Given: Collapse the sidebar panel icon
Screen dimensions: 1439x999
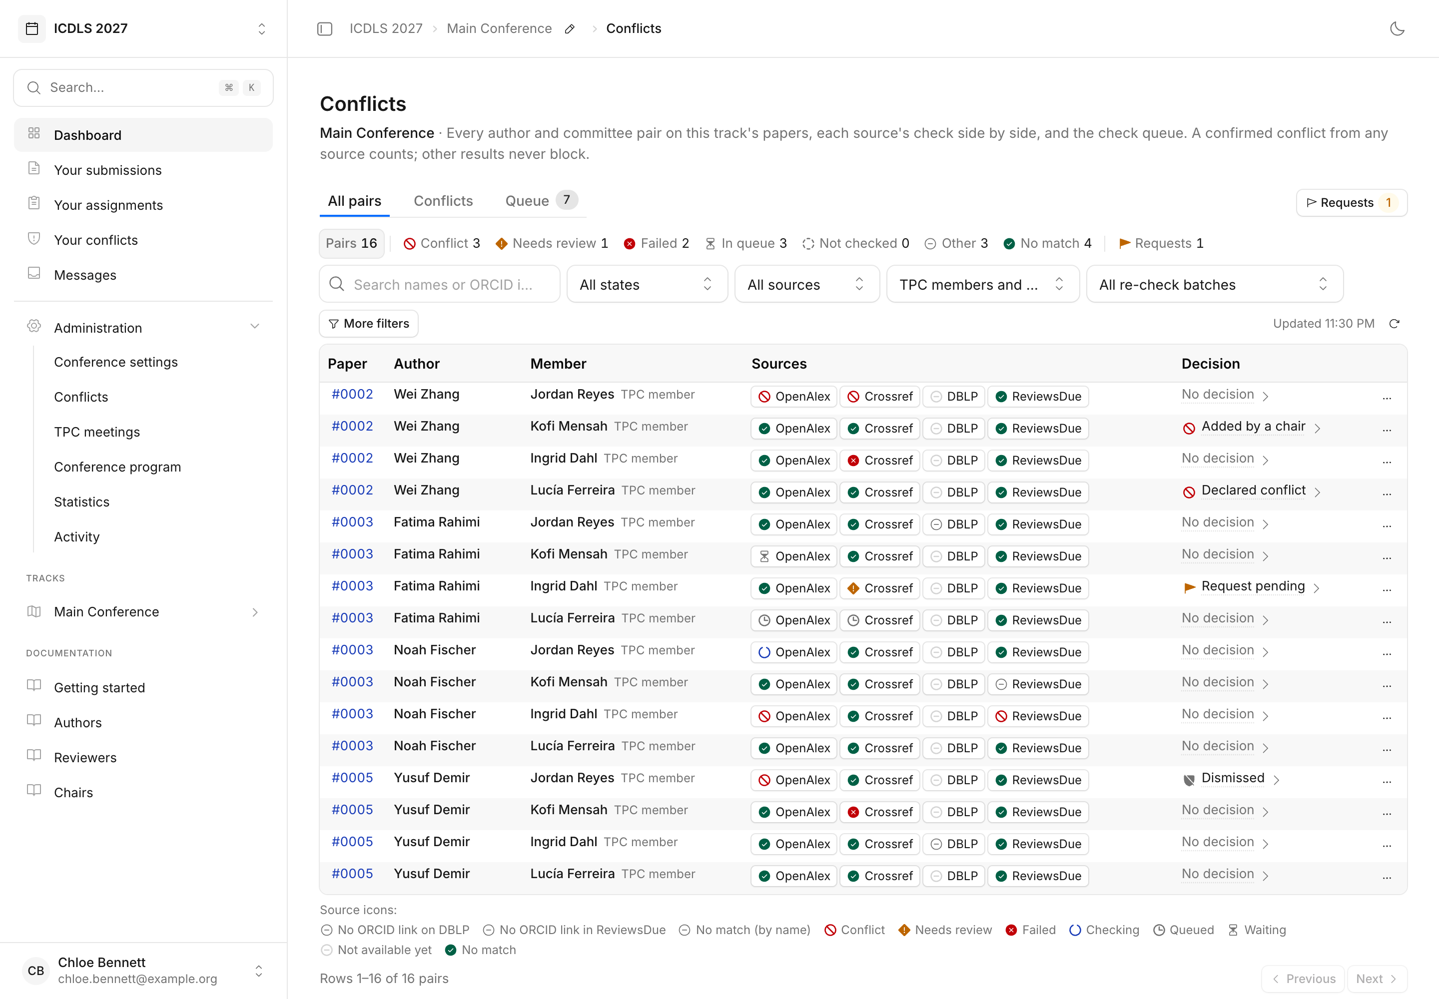Looking at the screenshot, I should click(x=324, y=29).
